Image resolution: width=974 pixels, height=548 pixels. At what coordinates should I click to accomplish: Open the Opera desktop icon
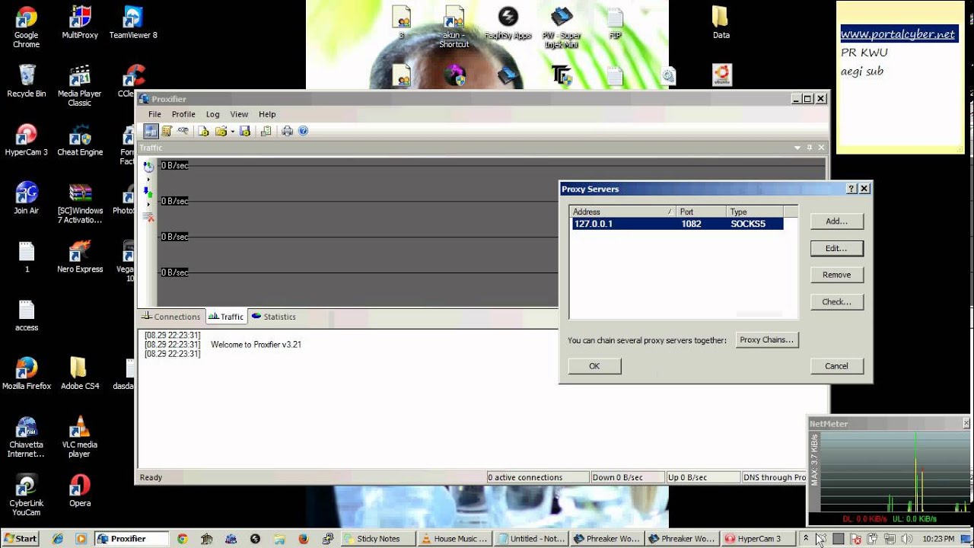coord(80,491)
